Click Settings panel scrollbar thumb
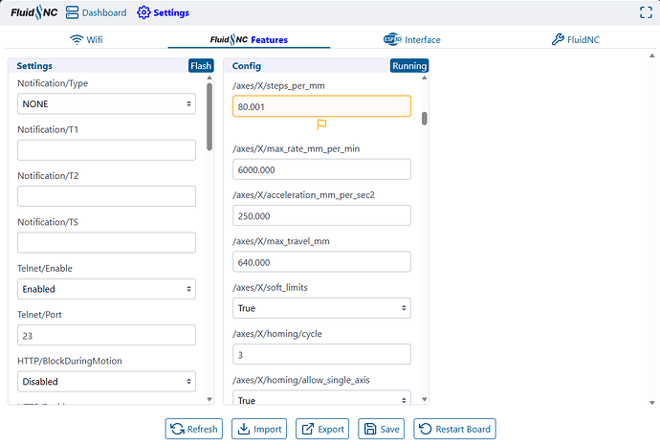Image resolution: width=660 pixels, height=445 pixels. click(209, 117)
